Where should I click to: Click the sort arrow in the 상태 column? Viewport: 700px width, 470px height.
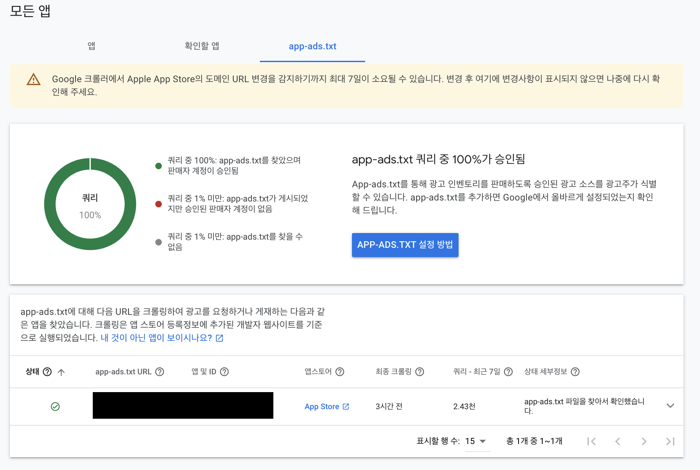point(61,372)
